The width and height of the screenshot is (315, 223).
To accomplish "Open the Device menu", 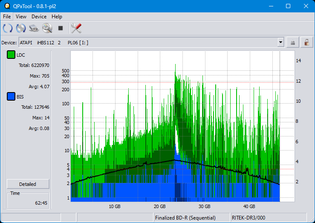I will (39, 17).
